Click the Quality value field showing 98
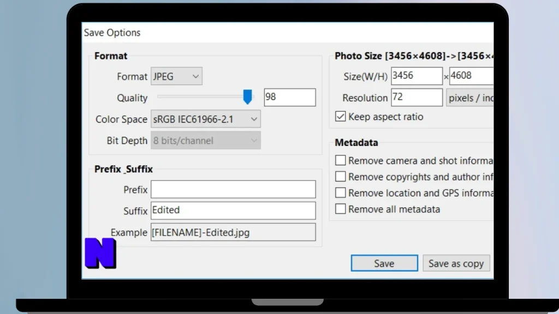The image size is (559, 314). pos(290,97)
